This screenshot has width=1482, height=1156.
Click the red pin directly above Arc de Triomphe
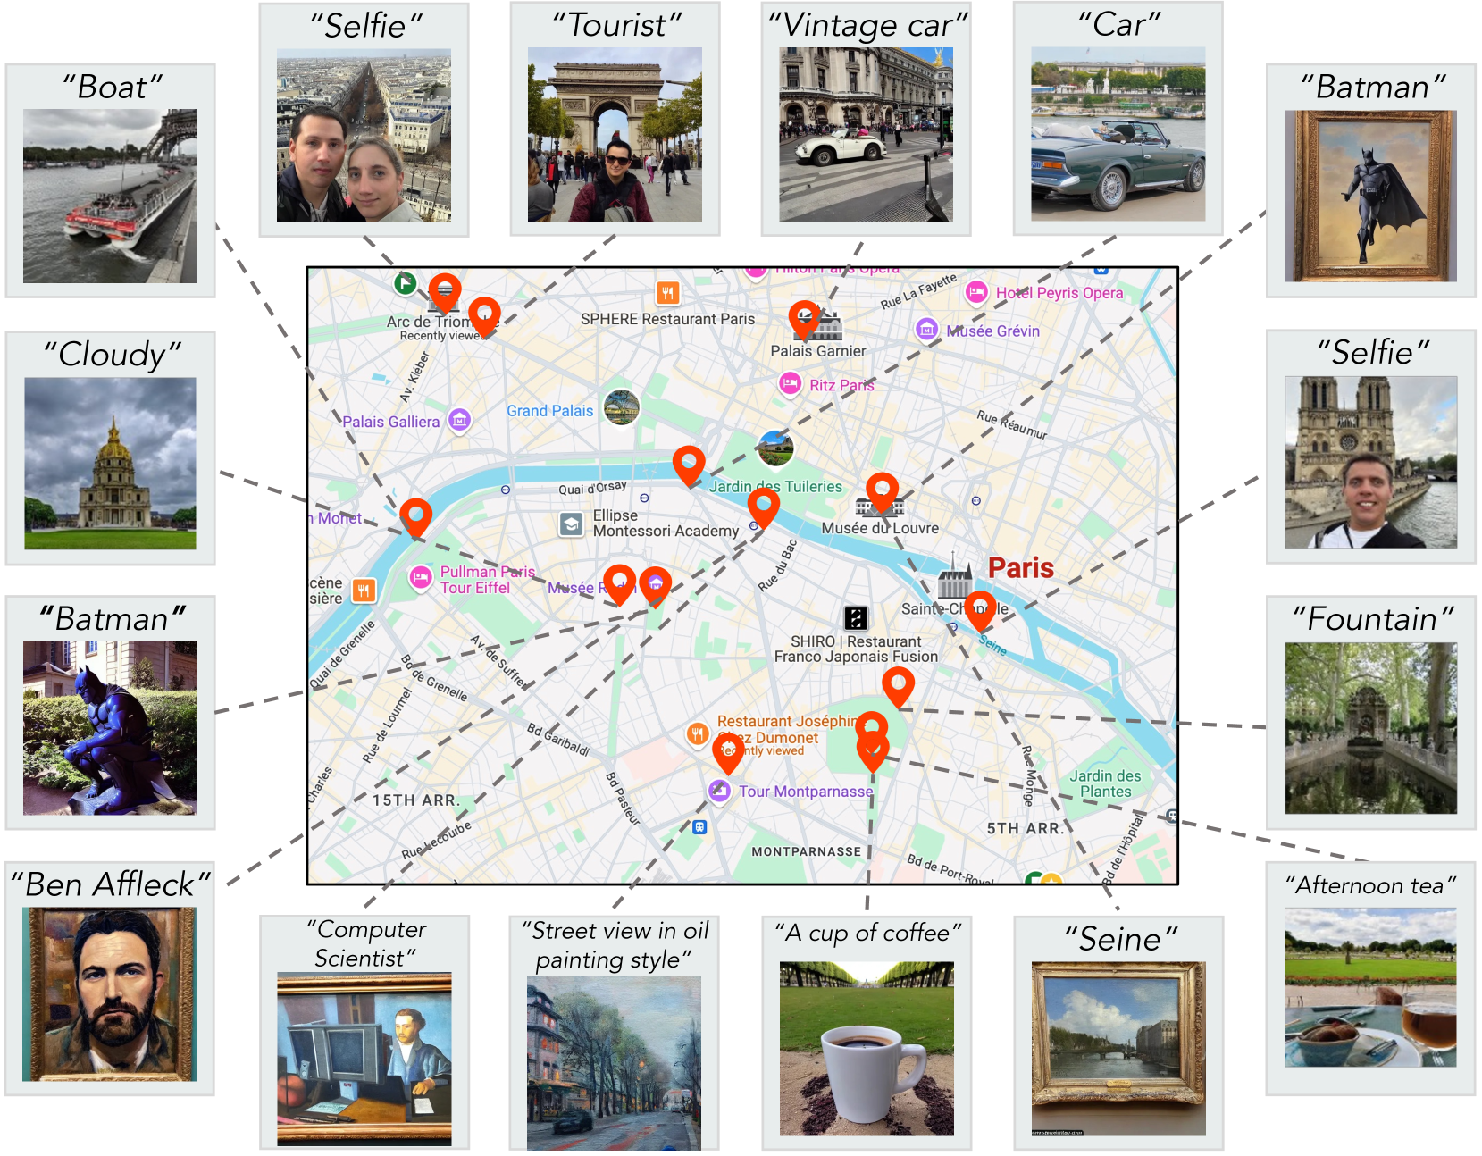pos(445,294)
